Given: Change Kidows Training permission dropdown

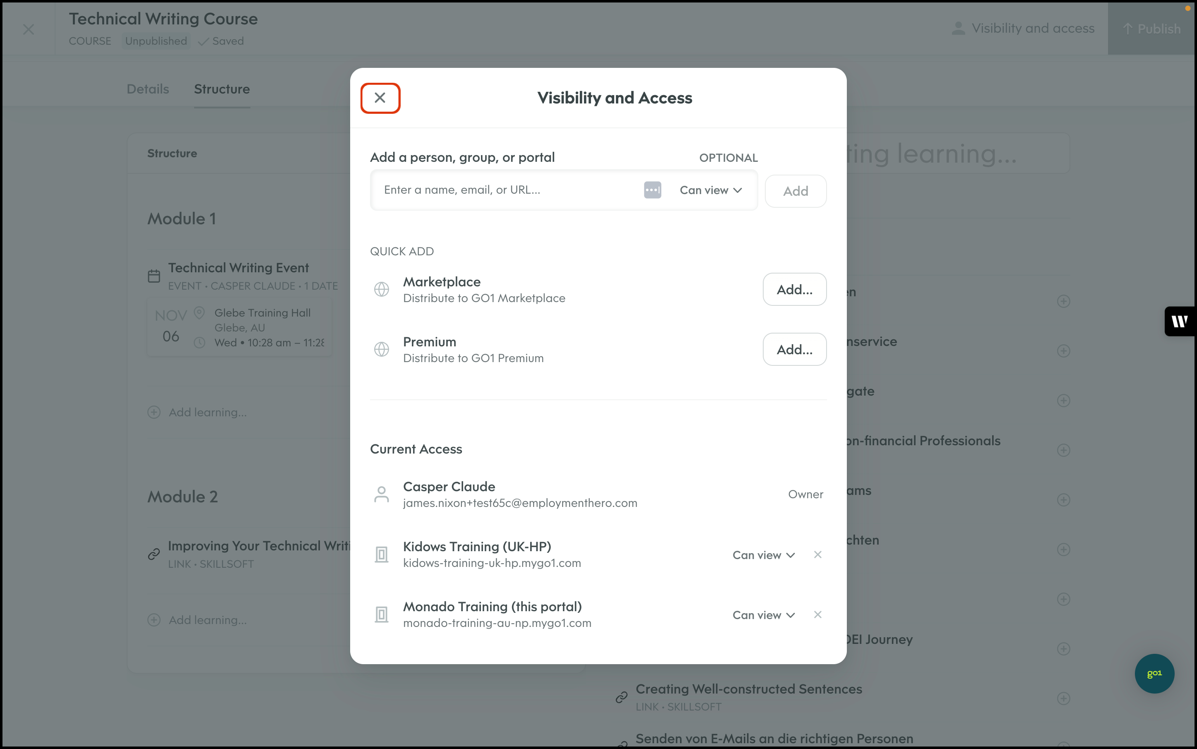Looking at the screenshot, I should 764,555.
